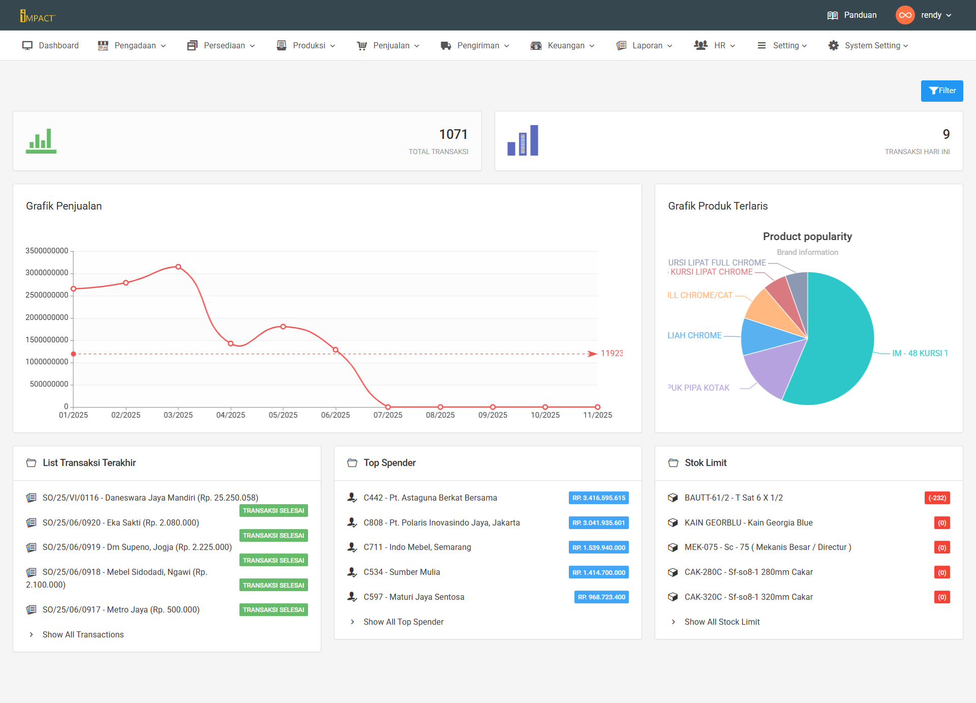
Task: Click the blue Filter button
Action: pyautogui.click(x=942, y=91)
